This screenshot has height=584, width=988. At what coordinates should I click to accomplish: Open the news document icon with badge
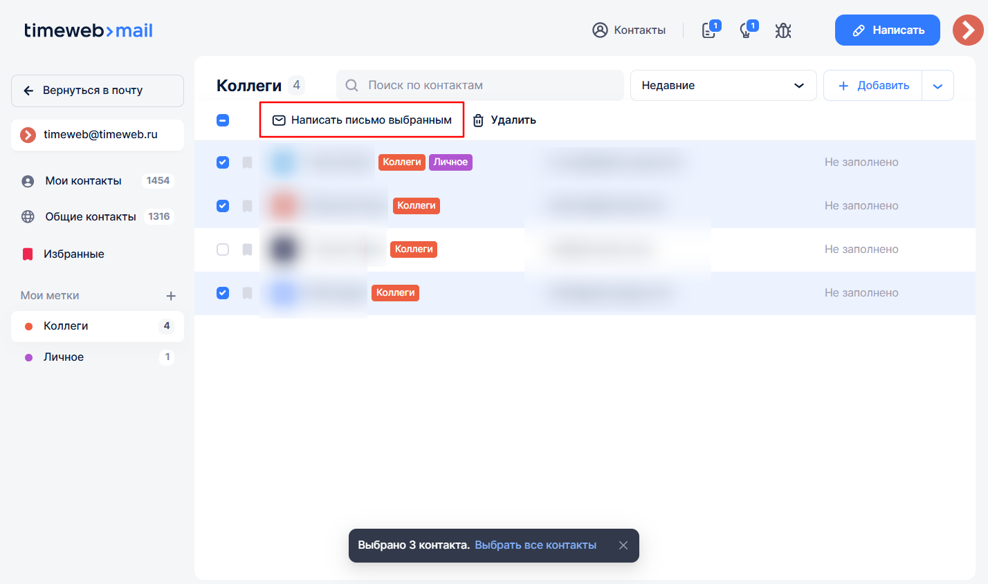click(x=709, y=30)
